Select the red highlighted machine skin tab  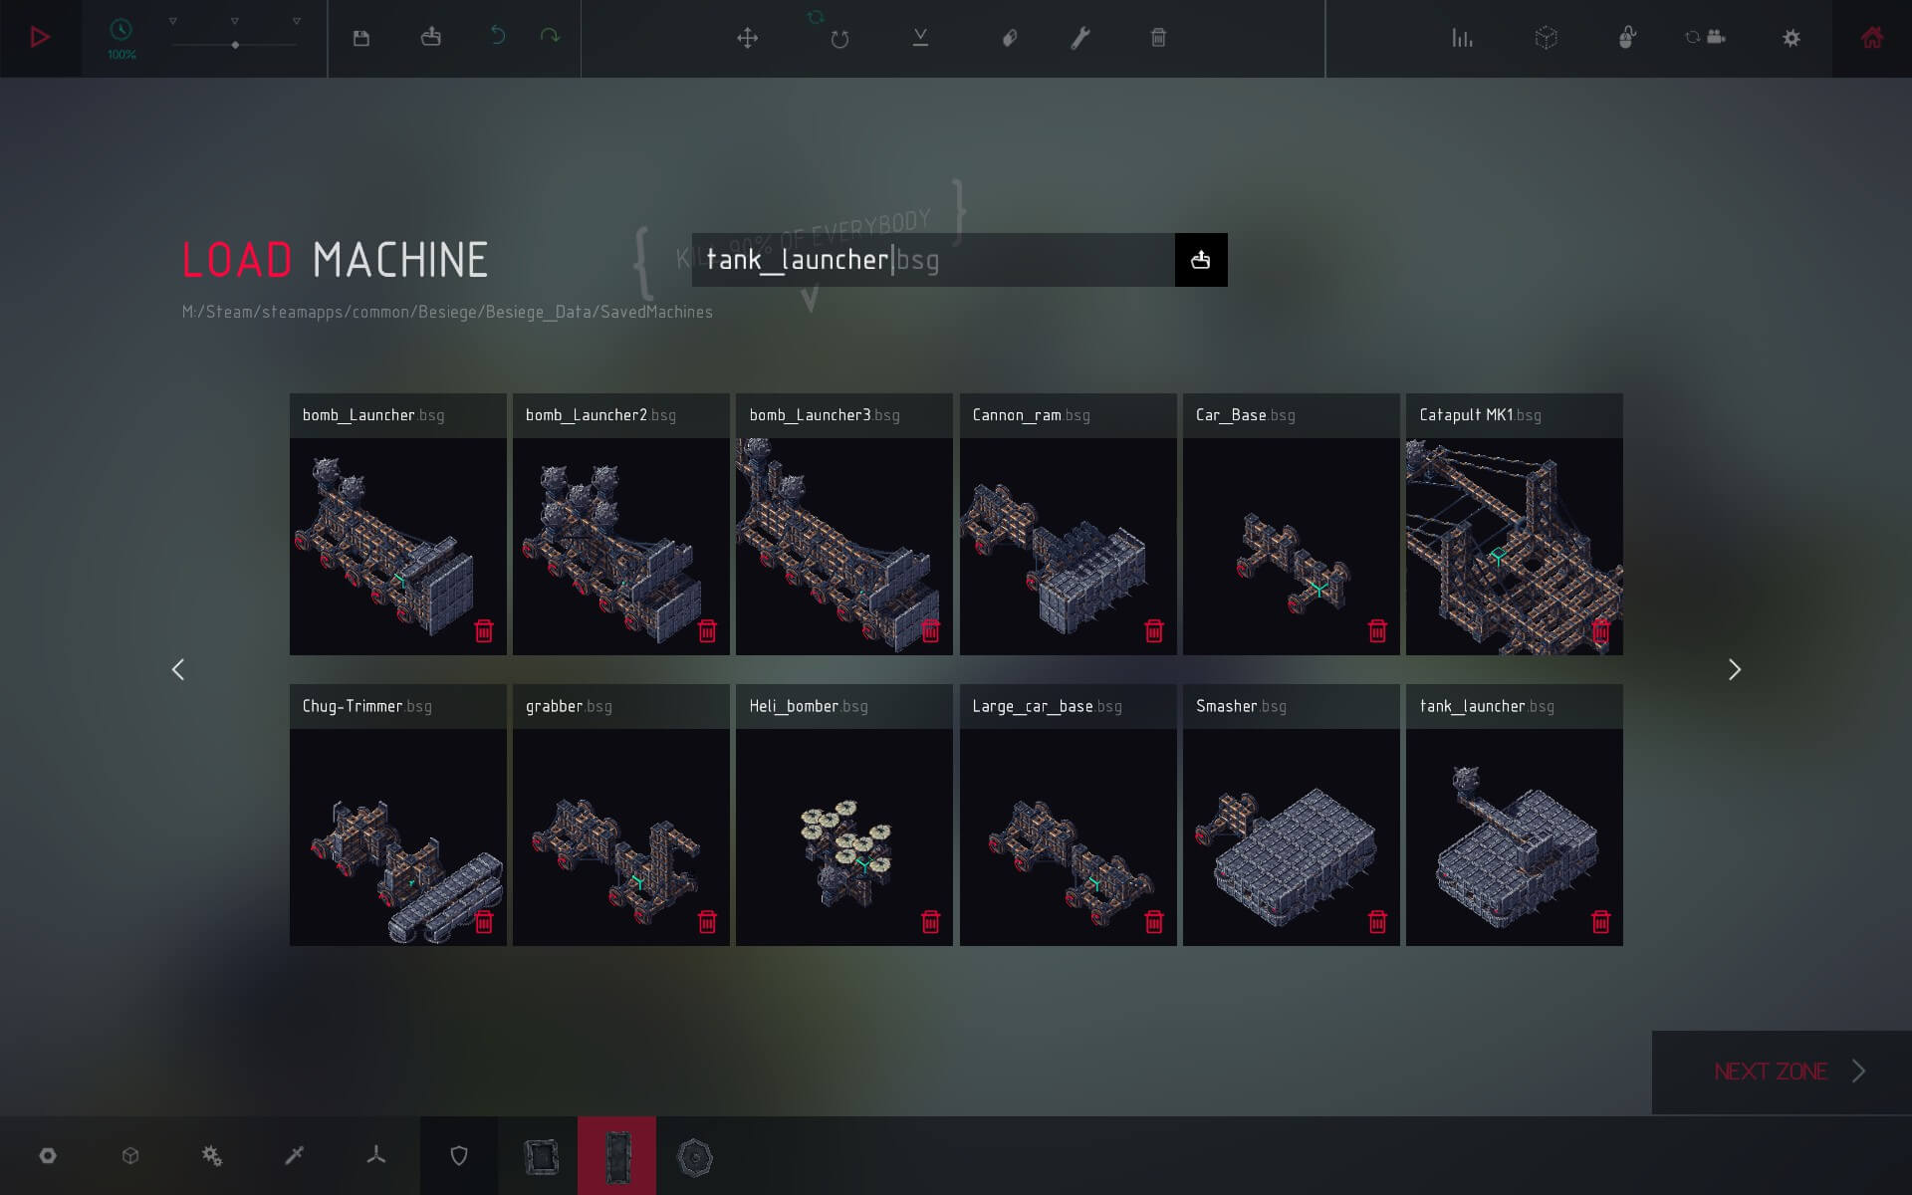click(617, 1155)
